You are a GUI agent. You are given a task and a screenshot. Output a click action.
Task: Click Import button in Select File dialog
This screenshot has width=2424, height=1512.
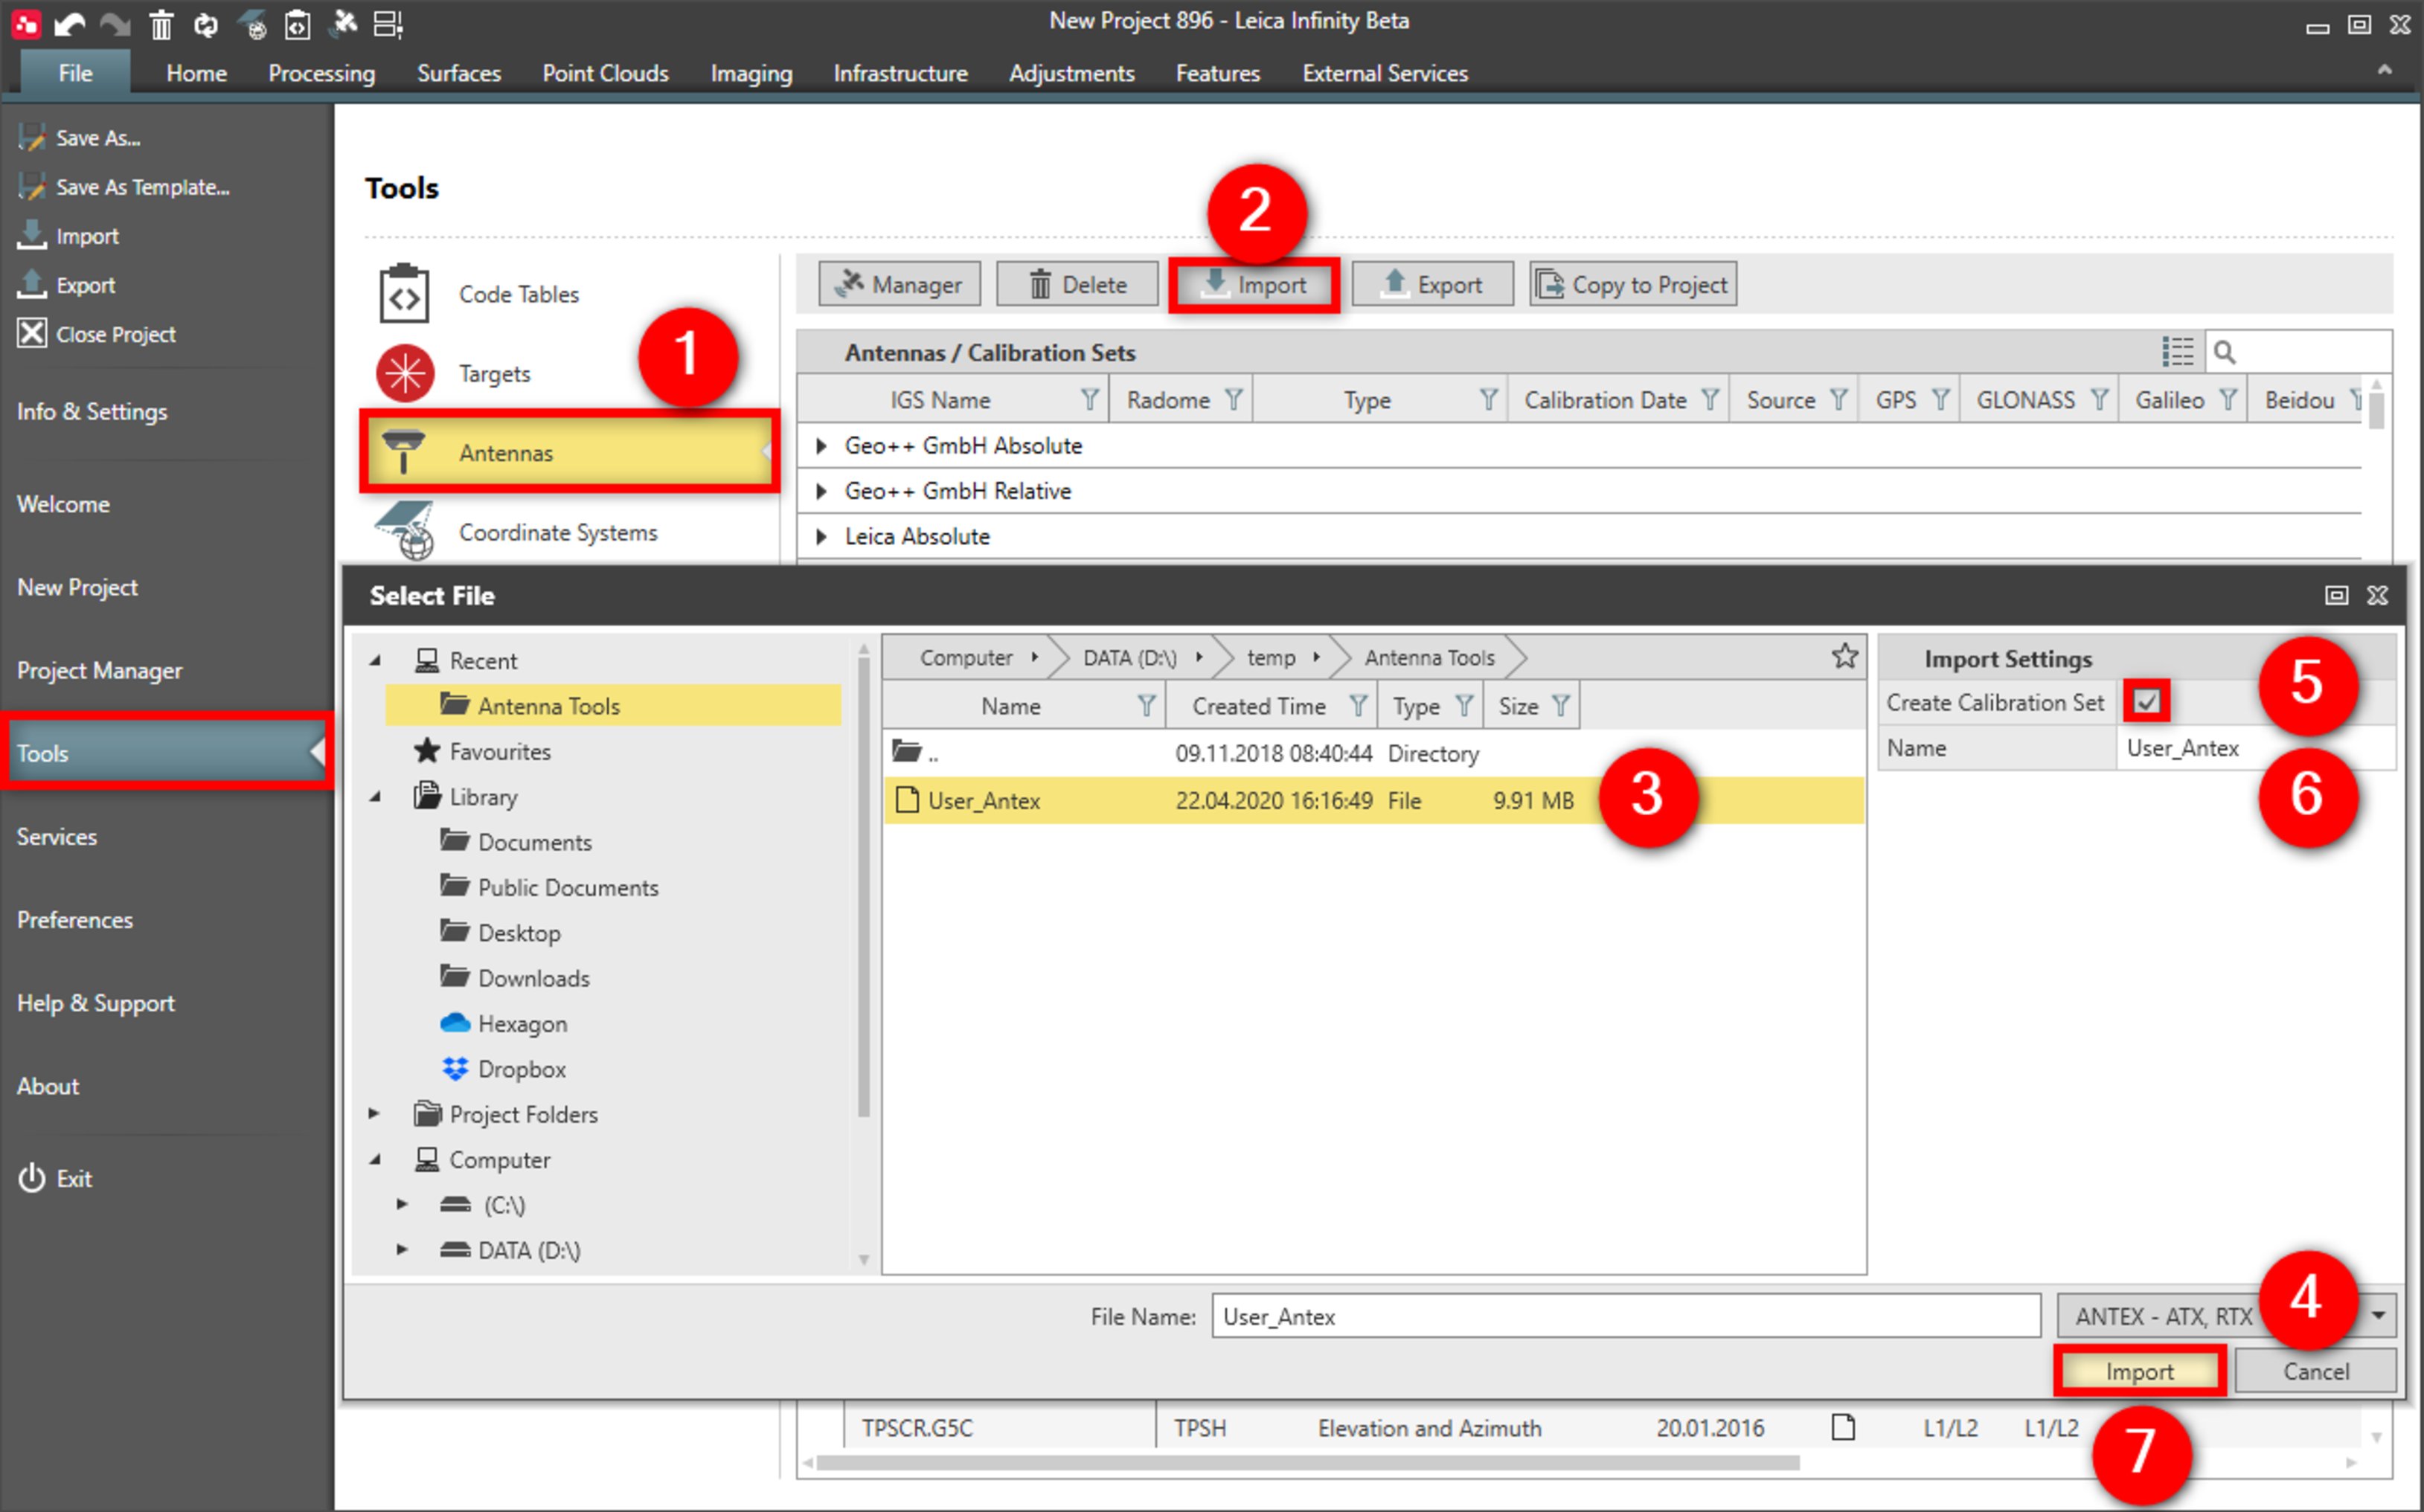click(x=2139, y=1371)
